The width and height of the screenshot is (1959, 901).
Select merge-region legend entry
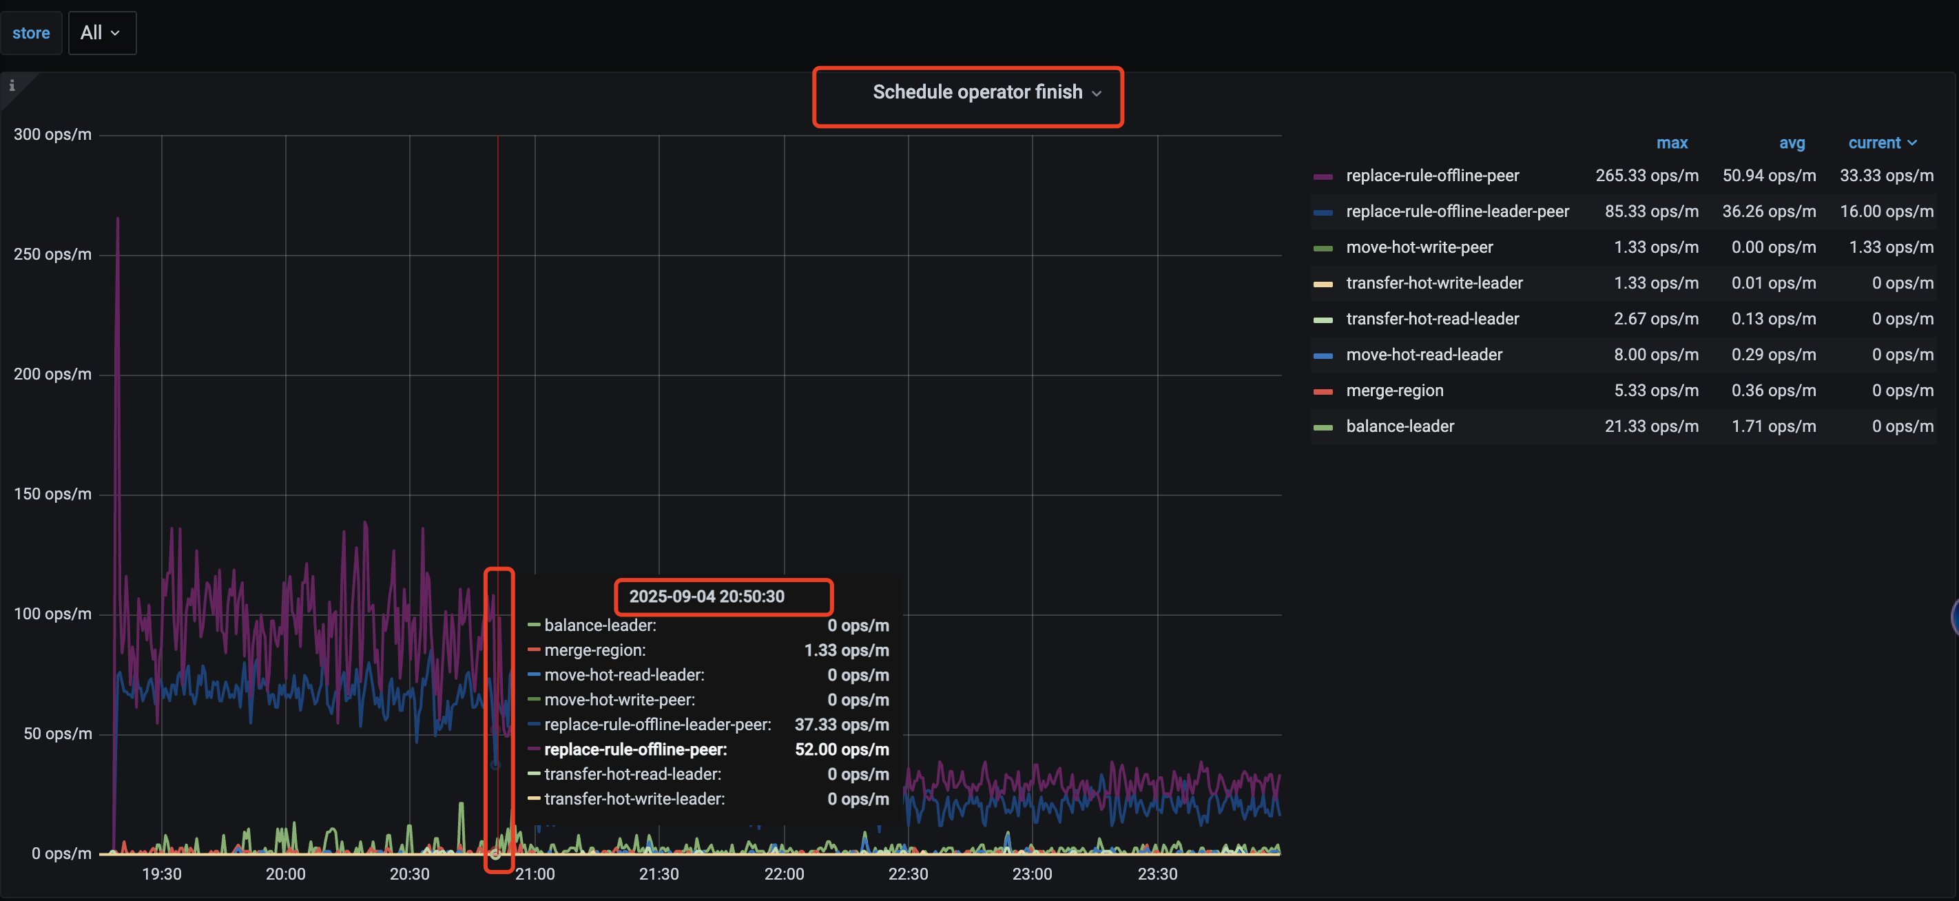coord(1394,391)
